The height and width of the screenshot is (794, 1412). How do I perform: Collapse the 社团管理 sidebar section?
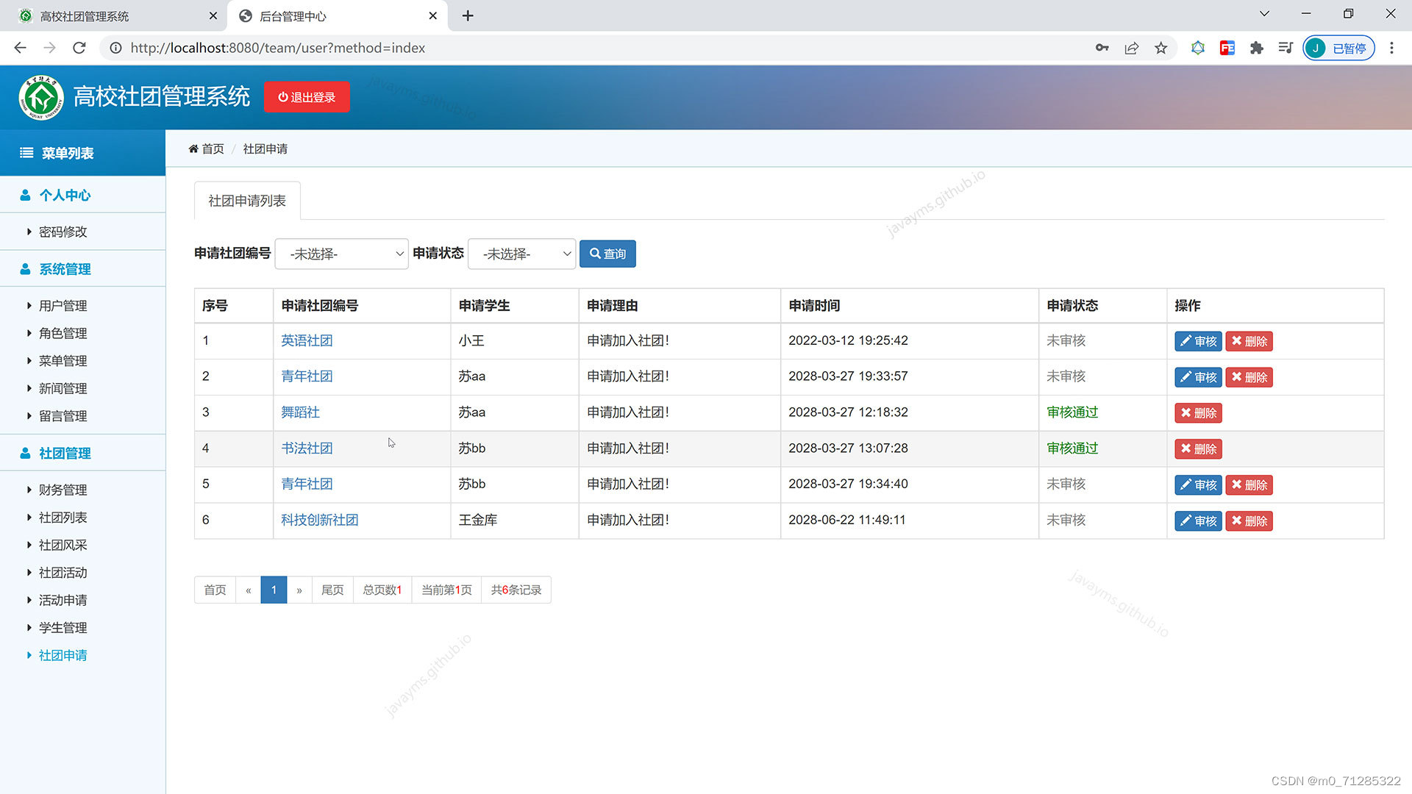click(x=65, y=453)
